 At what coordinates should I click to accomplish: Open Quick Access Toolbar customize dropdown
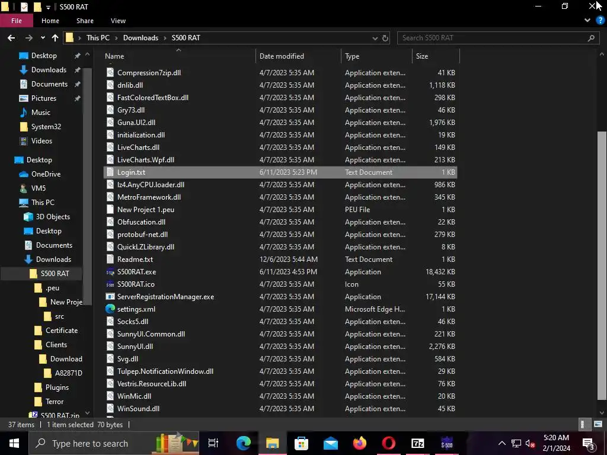click(x=48, y=7)
